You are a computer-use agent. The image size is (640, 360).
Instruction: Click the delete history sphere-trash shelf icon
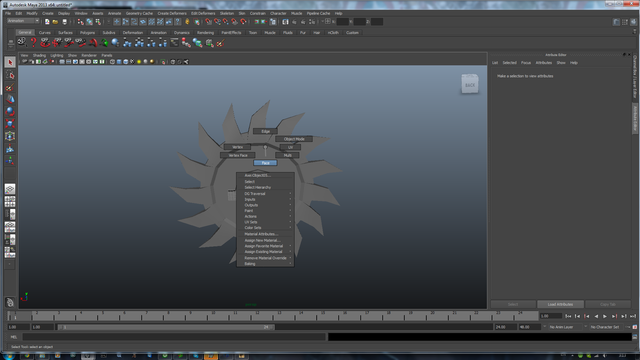116,42
